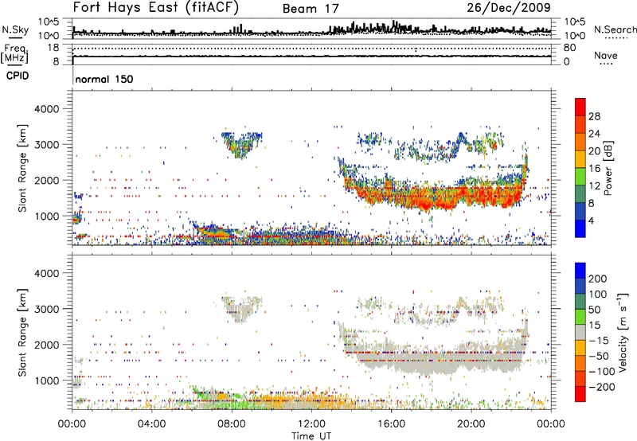637x441 pixels.
Task: Click the "Slant Range [km]" label of velocity panel
Action: pyautogui.click(x=22, y=333)
